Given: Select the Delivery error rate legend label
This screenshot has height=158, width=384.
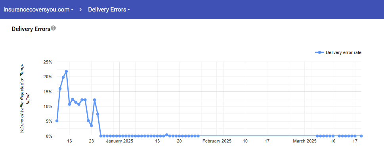Looking at the screenshot, I should pyautogui.click(x=343, y=52).
